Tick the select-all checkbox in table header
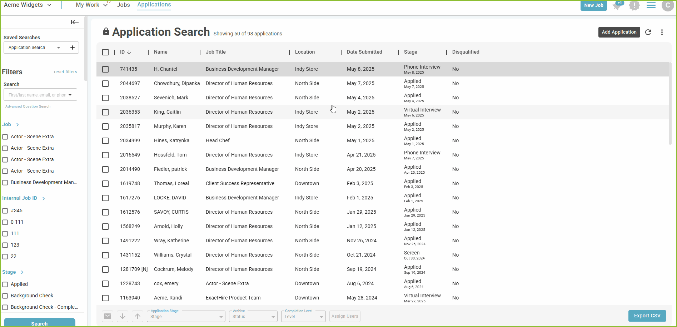 click(105, 52)
